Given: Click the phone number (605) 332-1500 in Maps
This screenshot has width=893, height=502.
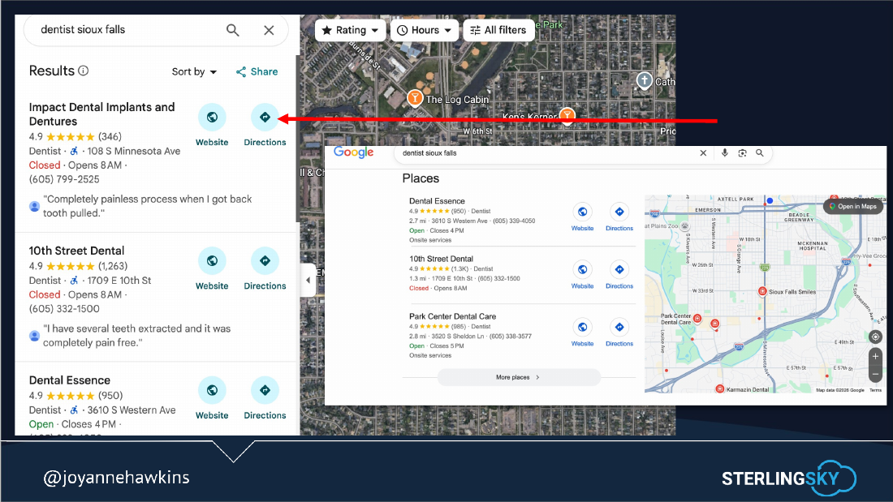Looking at the screenshot, I should [x=64, y=308].
